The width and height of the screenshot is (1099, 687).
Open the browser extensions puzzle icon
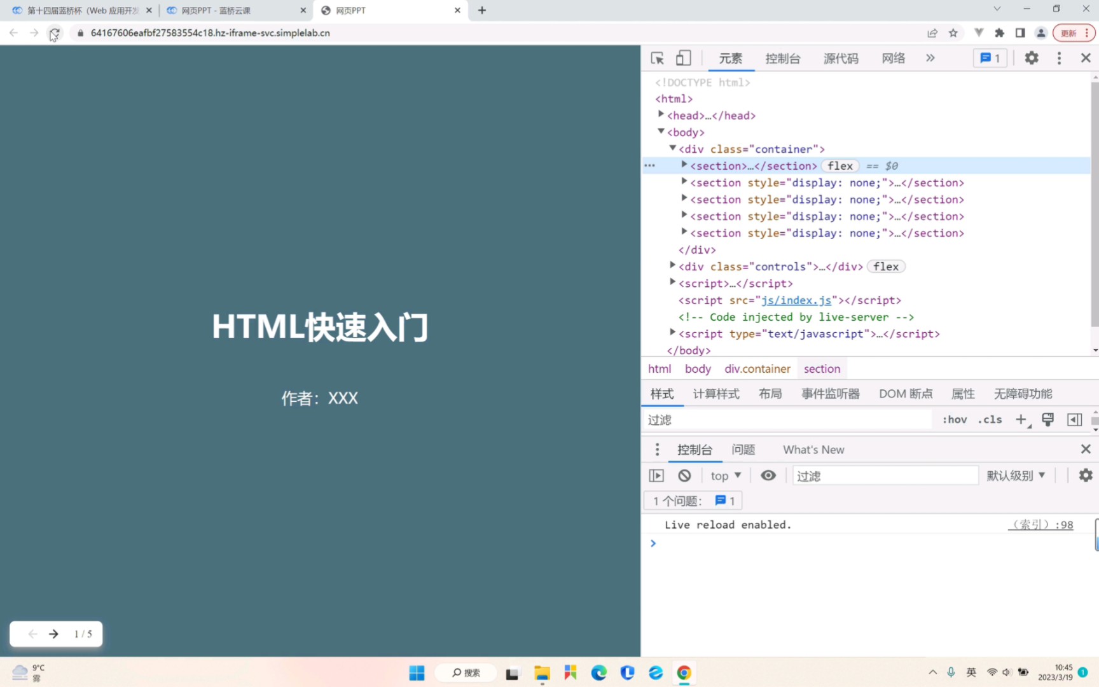pos(999,33)
